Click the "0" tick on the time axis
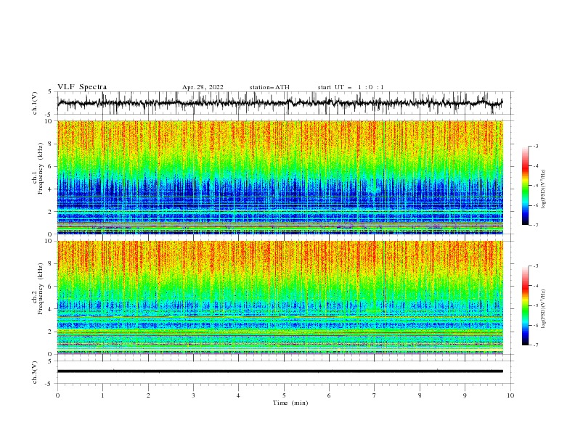 57,395
